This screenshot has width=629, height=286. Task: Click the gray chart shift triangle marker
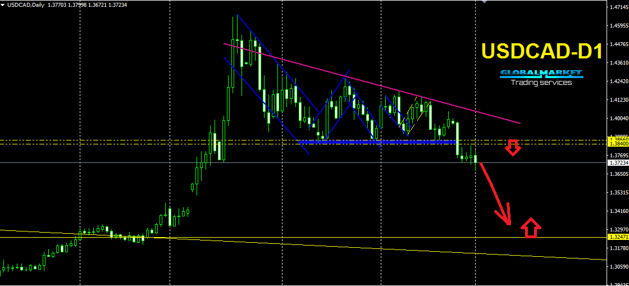(x=485, y=2)
